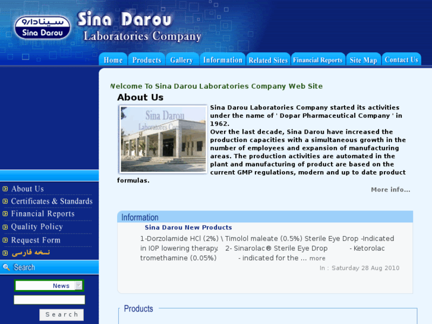This screenshot has height=324, width=432.
Task: Switch to the Persian version link
Action: coord(31,253)
